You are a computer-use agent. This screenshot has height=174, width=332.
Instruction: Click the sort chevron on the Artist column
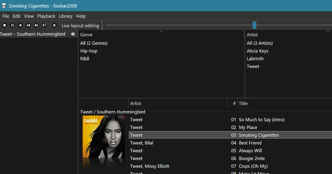pyautogui.click(x=328, y=31)
